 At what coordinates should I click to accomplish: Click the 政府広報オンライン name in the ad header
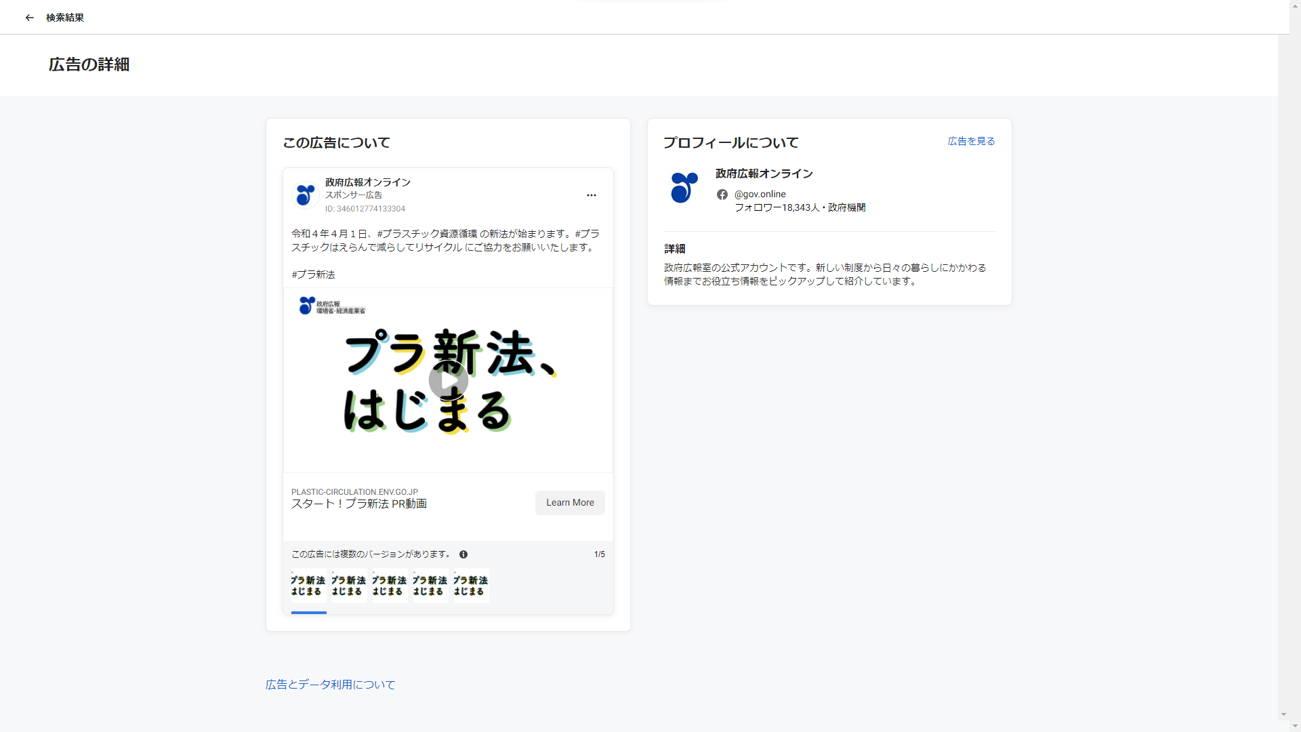point(368,182)
